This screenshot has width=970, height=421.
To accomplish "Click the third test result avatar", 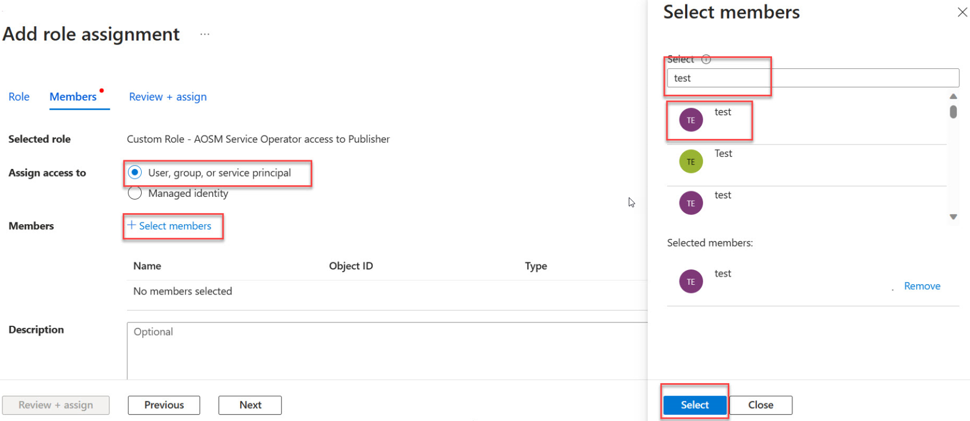I will 690,203.
